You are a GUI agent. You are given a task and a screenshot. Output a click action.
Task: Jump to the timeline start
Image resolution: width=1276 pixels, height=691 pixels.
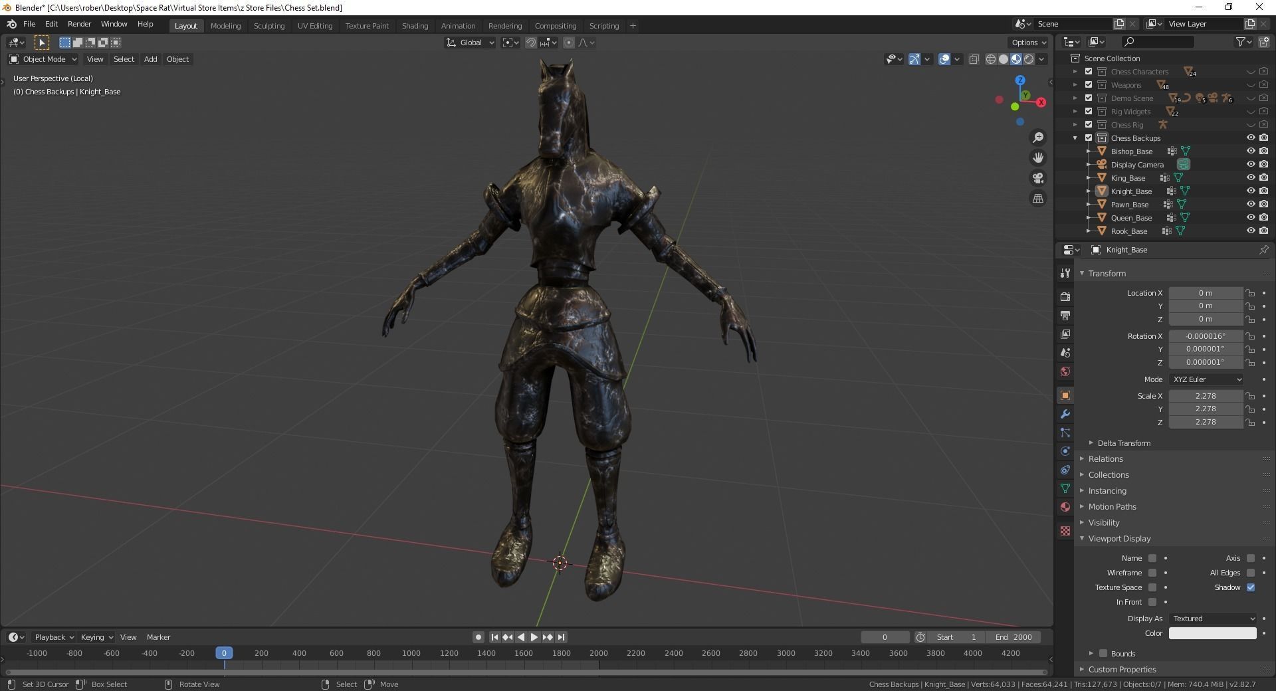click(x=494, y=637)
